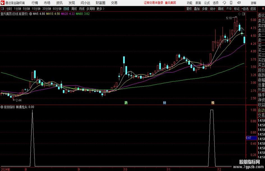Click the yellow 榜 event marker
The height and width of the screenshot is (171, 265).
(213, 103)
